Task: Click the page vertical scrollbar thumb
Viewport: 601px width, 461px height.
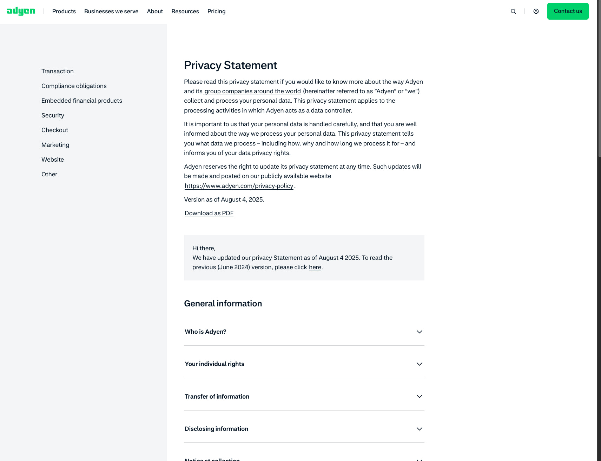Action: tap(599, 79)
